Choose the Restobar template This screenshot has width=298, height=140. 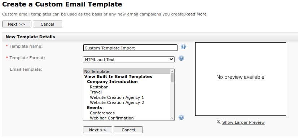point(98,87)
